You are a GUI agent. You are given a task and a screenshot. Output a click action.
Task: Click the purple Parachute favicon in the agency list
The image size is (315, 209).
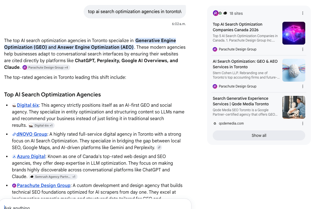(14, 186)
